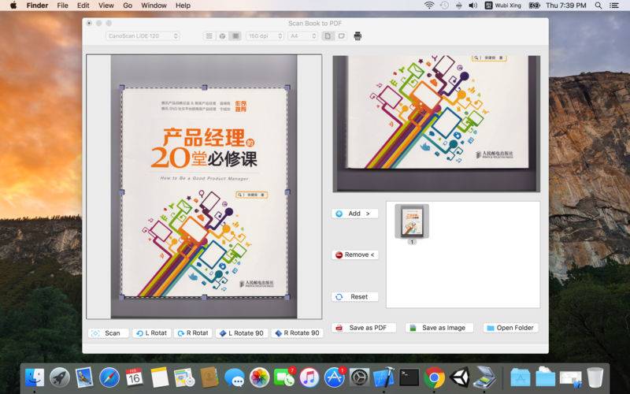Screen dimensions: 630x394
Task: Open Terminal from the Dock
Action: pos(409,377)
